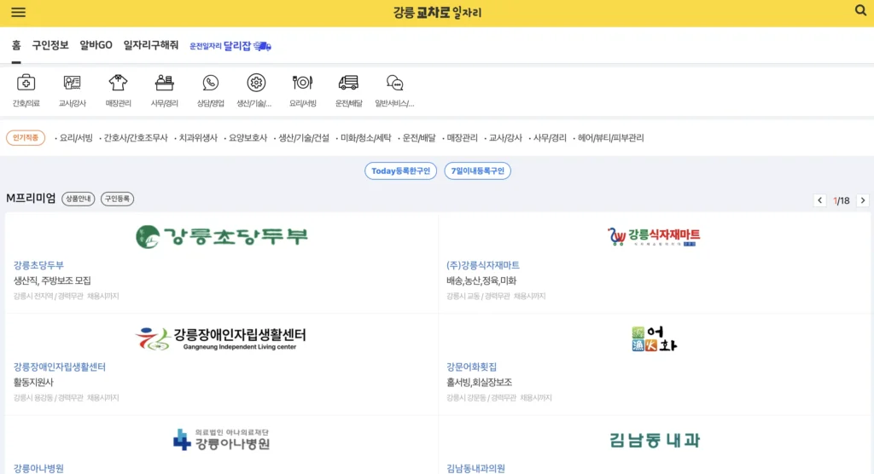Click the Today등록한구인 button

pos(401,171)
